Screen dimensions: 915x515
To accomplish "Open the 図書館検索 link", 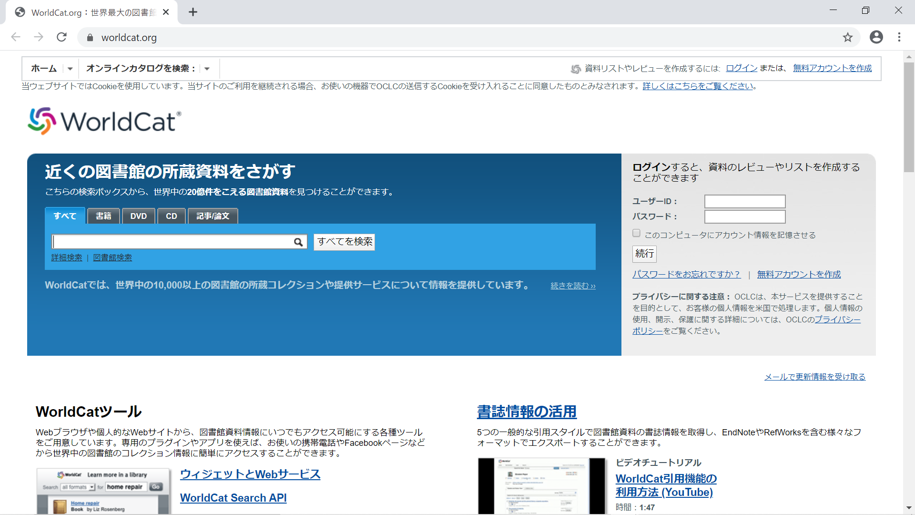I will [112, 257].
